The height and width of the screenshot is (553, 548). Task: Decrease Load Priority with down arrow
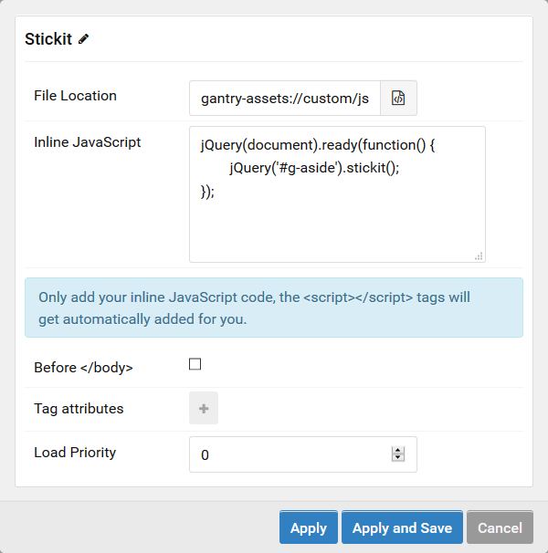[398, 458]
